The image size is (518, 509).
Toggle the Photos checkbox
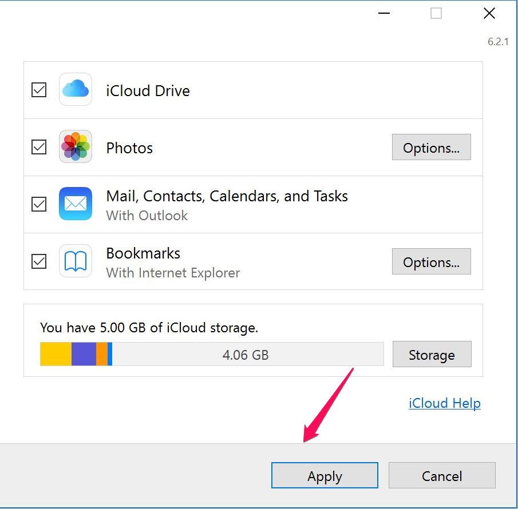coord(39,147)
